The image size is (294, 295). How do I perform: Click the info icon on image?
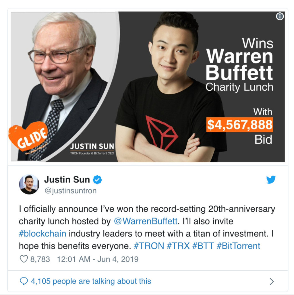(280, 16)
